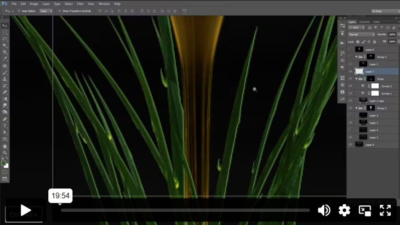Switch to the Channels tab
Screen dimensions: 400x225
(364, 22)
